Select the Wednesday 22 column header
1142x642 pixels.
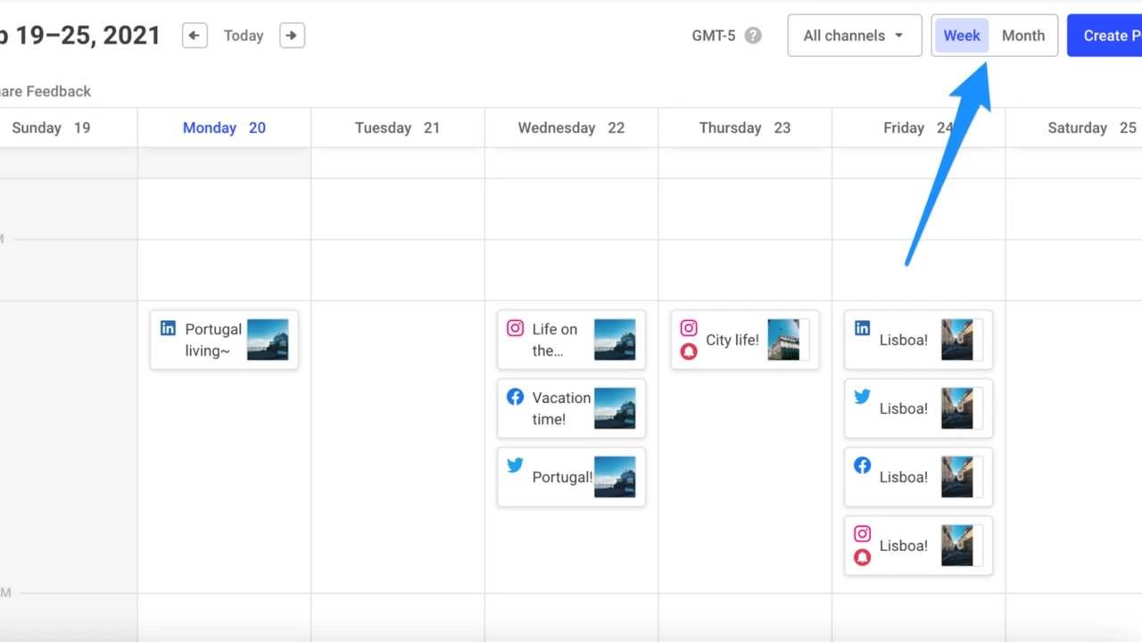pos(571,128)
